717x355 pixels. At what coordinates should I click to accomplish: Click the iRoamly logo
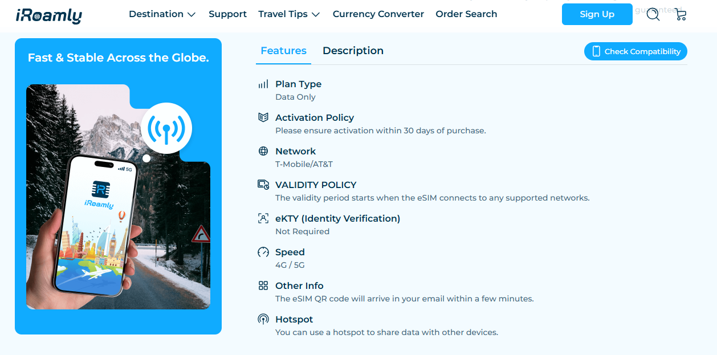[49, 15]
